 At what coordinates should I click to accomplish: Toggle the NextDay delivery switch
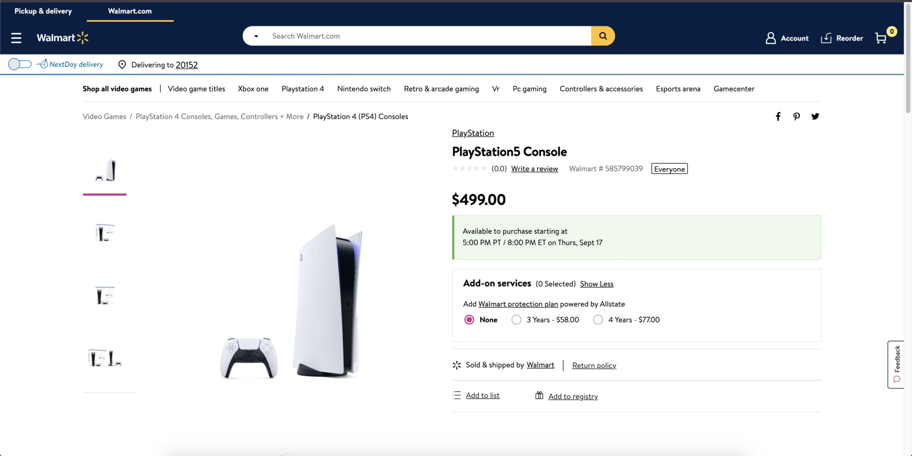[20, 64]
